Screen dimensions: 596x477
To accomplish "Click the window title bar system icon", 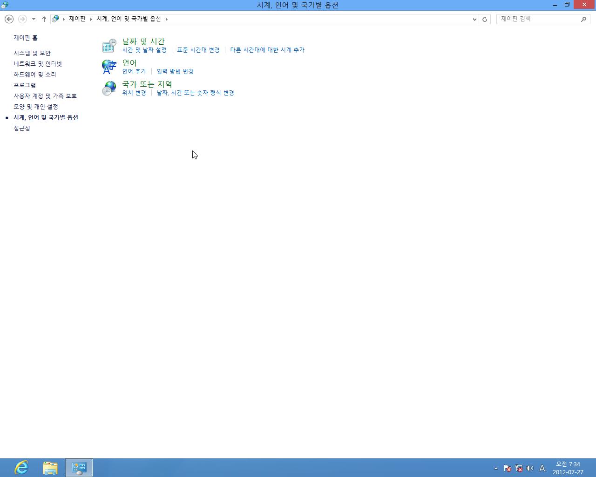I will click(5, 5).
